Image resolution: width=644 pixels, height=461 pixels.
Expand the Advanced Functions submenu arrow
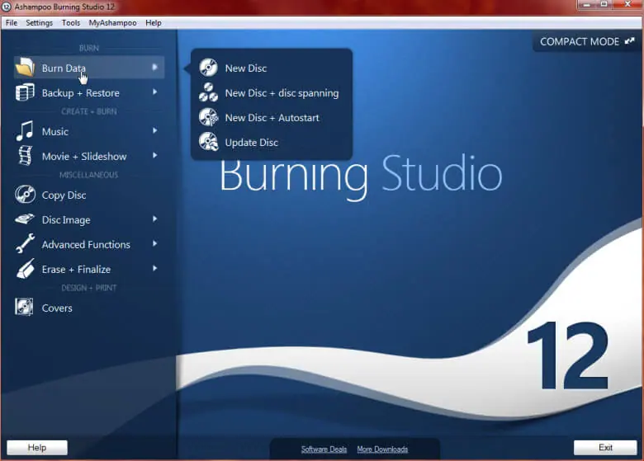tap(155, 243)
